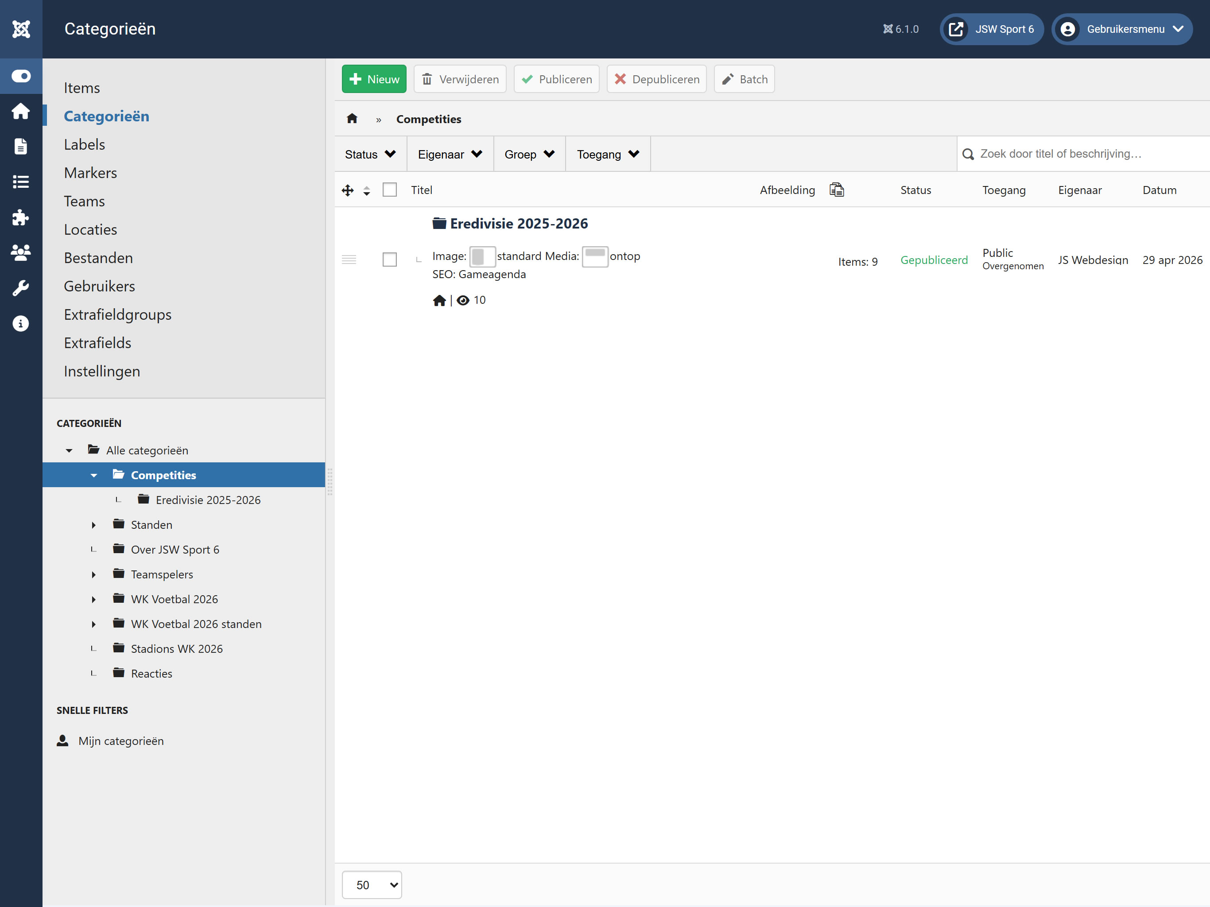Click the Alle categorieën folder icon
This screenshot has height=907, width=1210.
coord(93,450)
